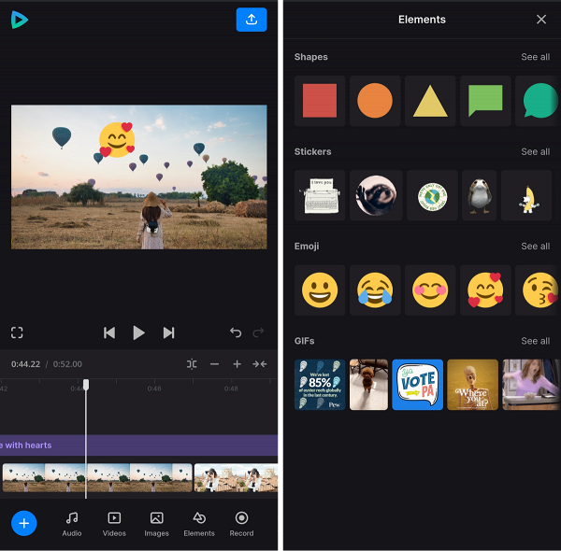Viewport: 561px width, 551px height.
Task: Fit timeline to screen icon
Action: 259,364
